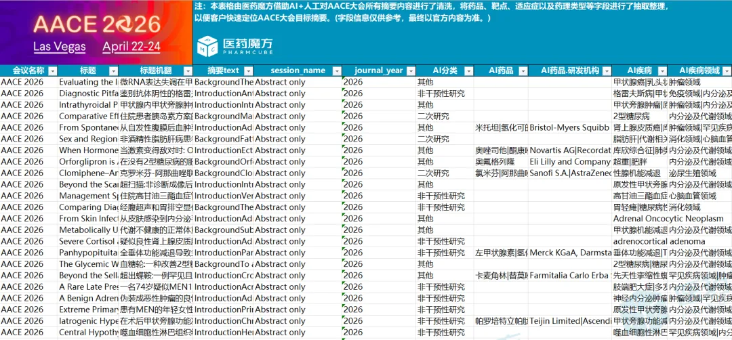Image resolution: width=732 pixels, height=340 pixels.
Task: Select the title cell 'The Glycemic W'
Action: tap(89, 264)
